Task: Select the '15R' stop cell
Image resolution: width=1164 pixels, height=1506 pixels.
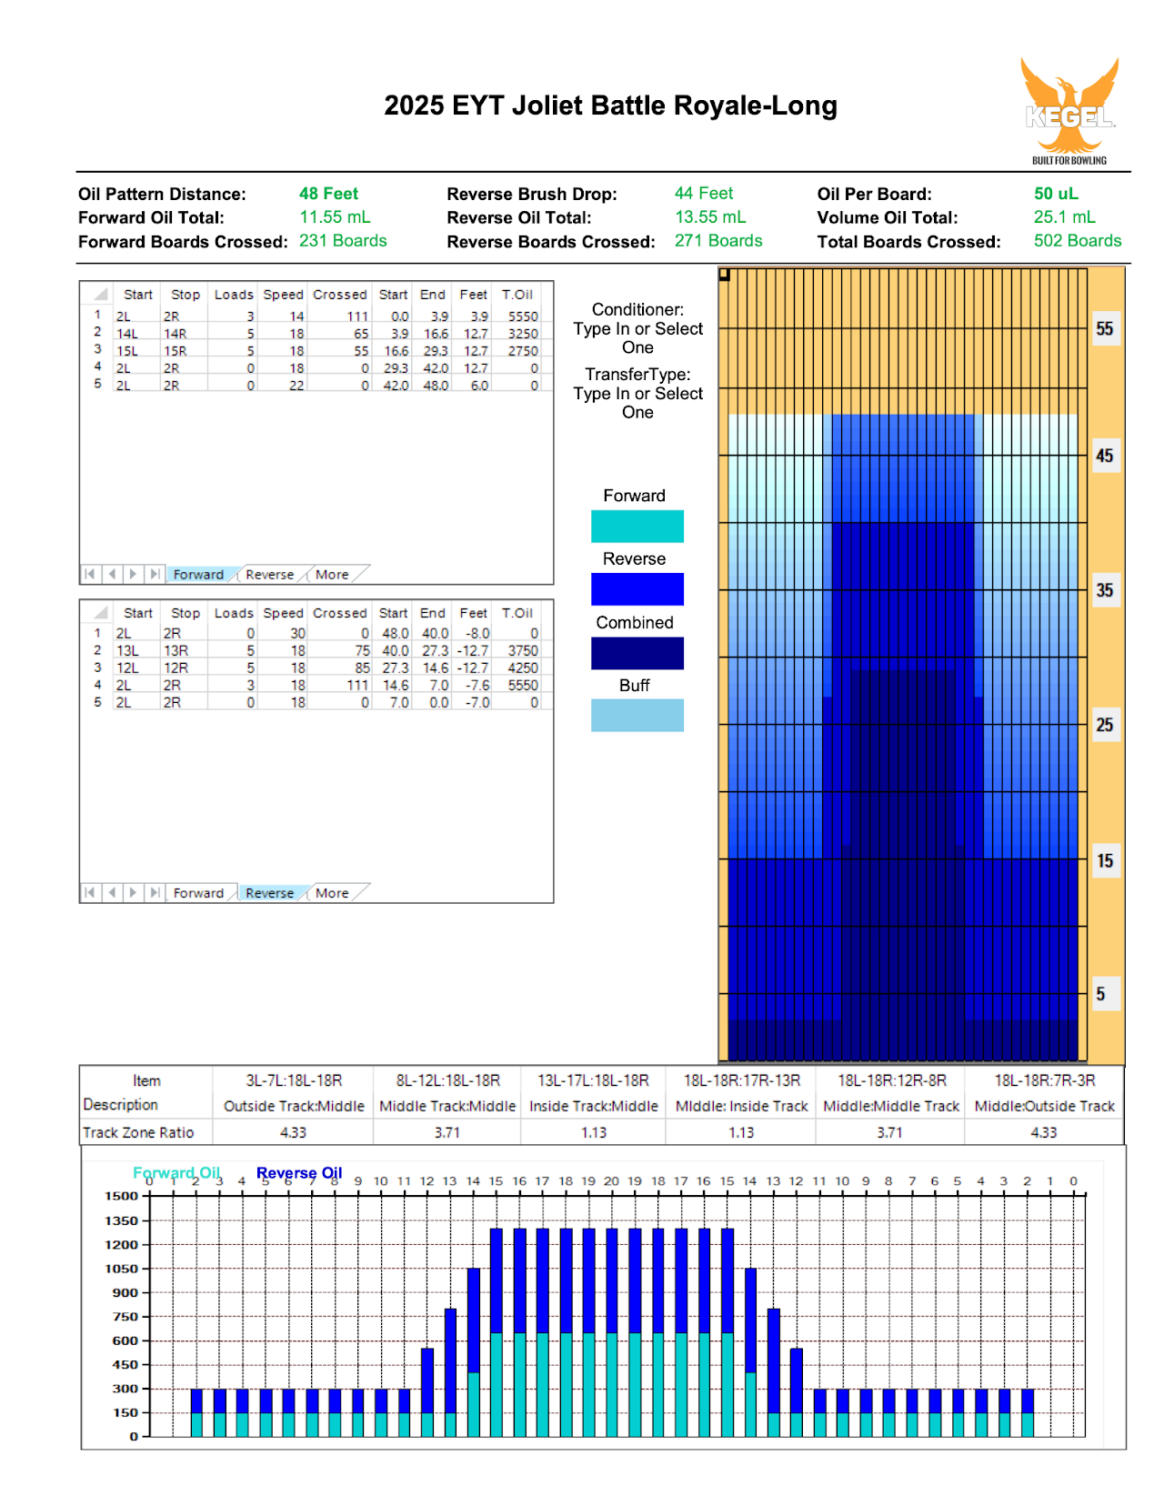Action: [x=184, y=351]
